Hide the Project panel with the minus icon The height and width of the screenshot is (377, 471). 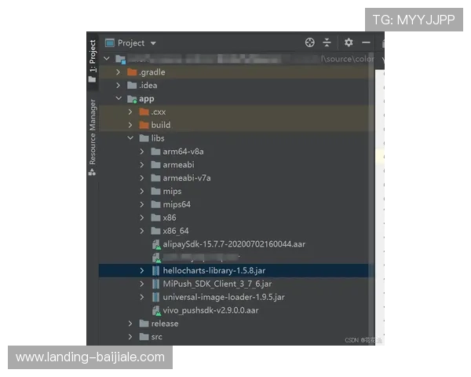366,42
